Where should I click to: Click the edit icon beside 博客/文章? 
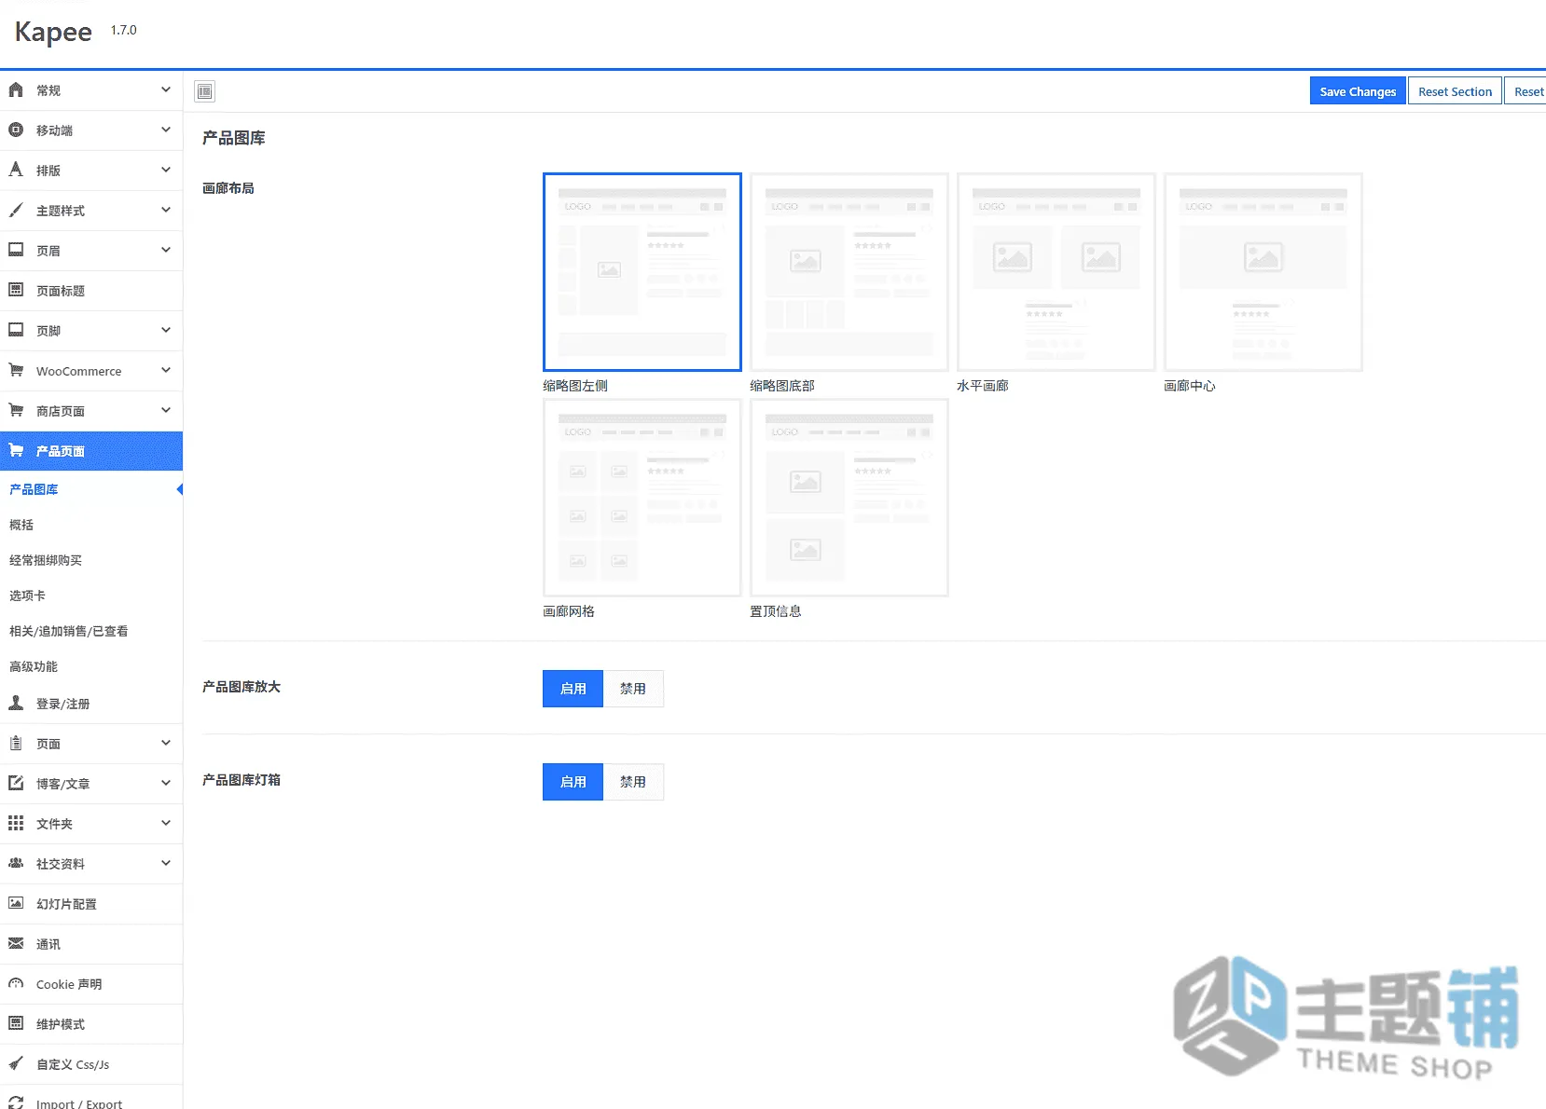click(16, 783)
